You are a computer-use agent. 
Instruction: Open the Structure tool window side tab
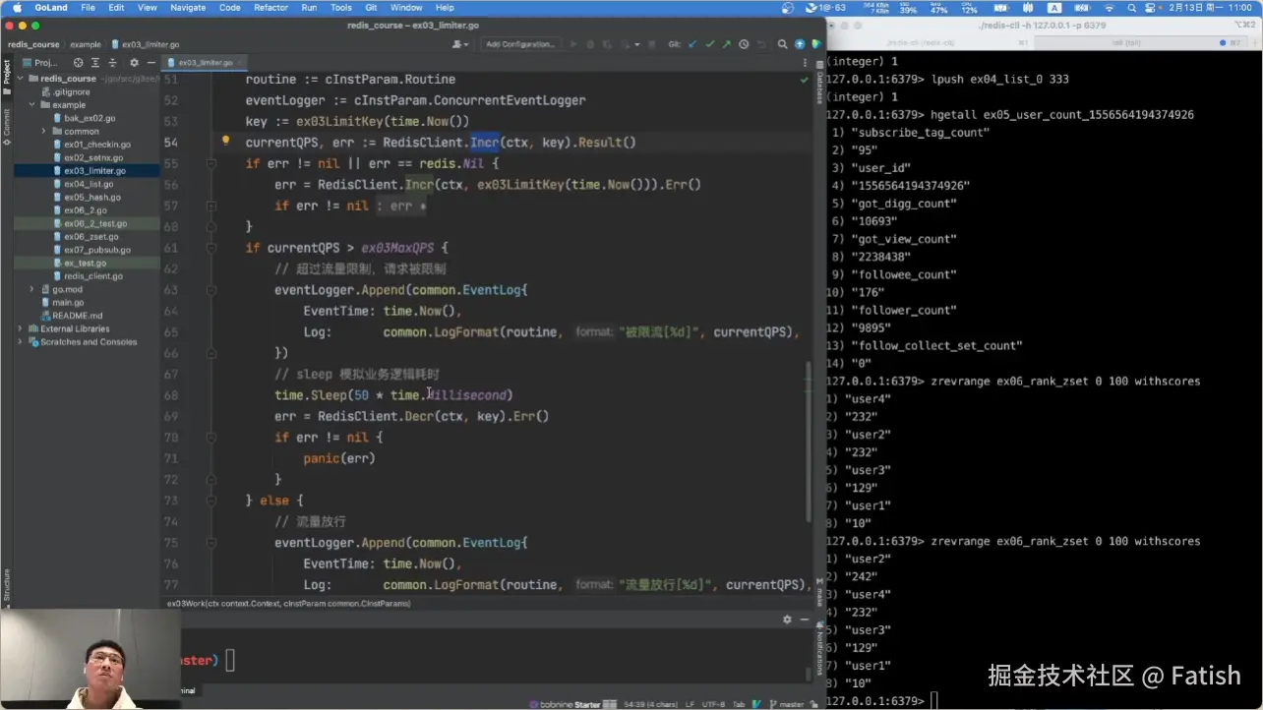point(6,585)
